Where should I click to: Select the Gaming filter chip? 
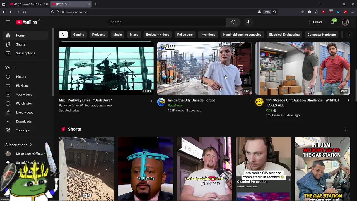[79, 35]
